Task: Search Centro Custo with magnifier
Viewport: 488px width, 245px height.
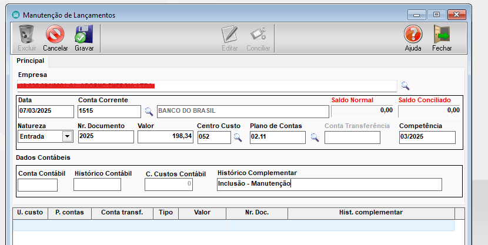Action: [238, 137]
